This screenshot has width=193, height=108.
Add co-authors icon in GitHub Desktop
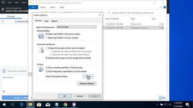coord(4,91)
